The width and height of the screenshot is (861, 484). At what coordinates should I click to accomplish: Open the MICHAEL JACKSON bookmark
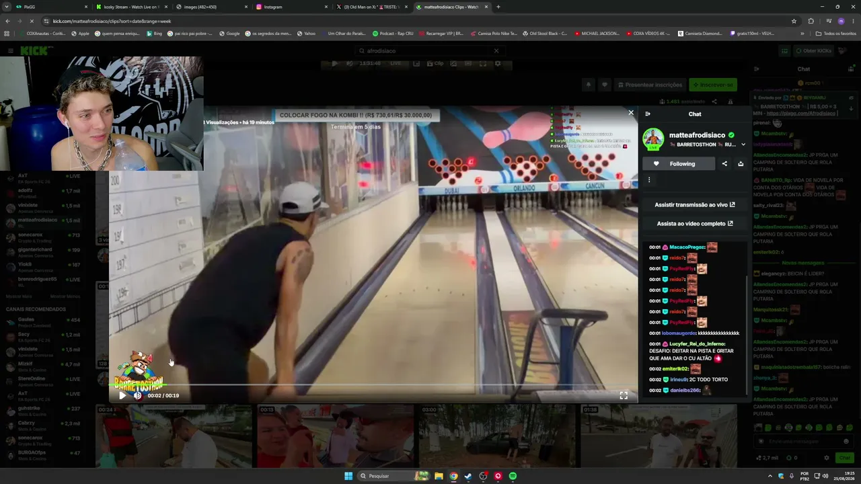point(597,34)
